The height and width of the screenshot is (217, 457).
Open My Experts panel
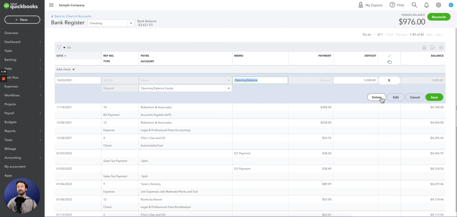[x=371, y=5]
